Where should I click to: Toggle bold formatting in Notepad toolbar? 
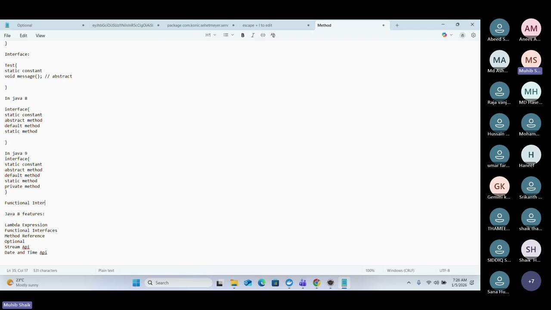(x=243, y=35)
